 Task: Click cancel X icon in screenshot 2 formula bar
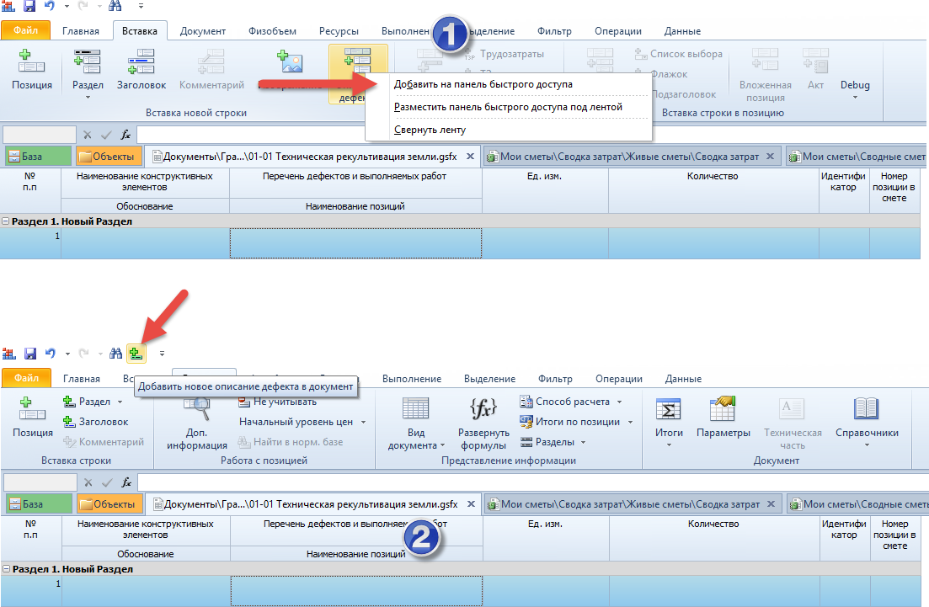(88, 482)
